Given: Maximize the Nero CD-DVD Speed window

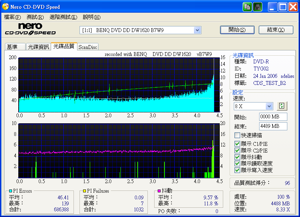Looking at the screenshot, I should pyautogui.click(x=283, y=7).
